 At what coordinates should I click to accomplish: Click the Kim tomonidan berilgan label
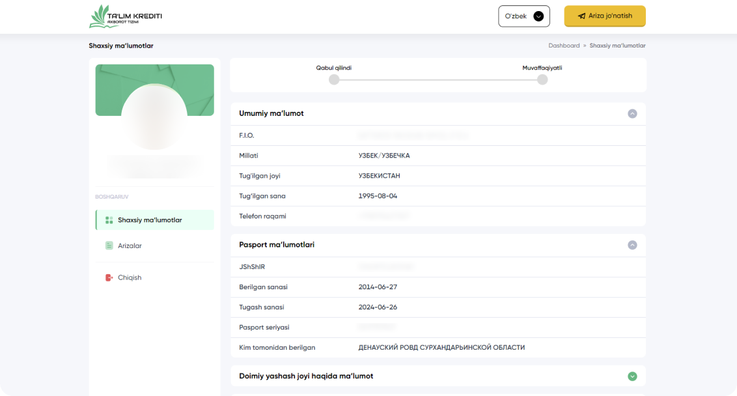click(x=277, y=348)
